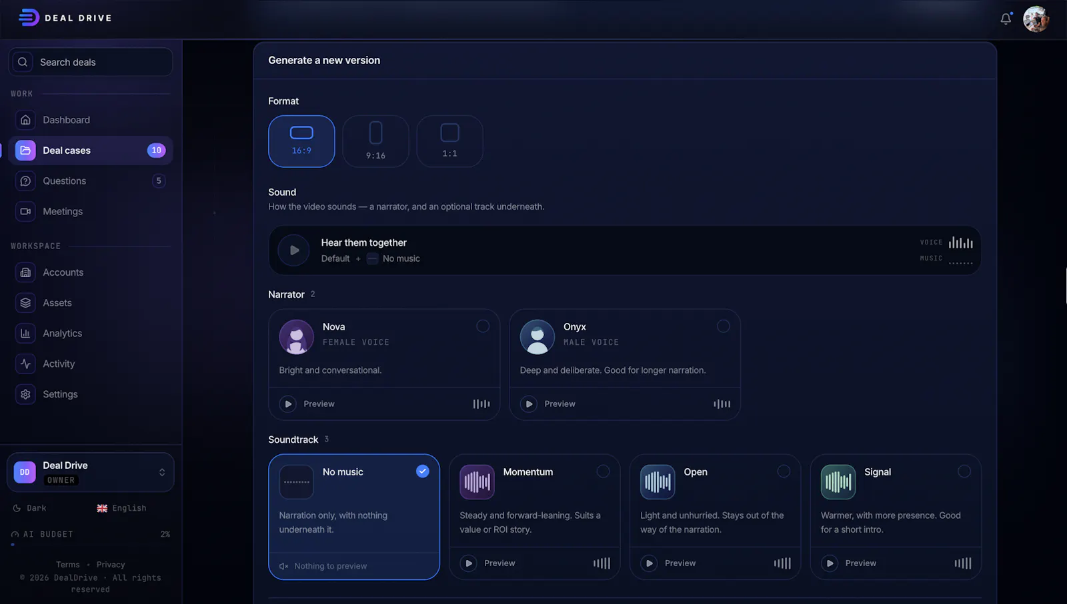Select the 1:1 square format
This screenshot has width=1067, height=604.
(x=449, y=141)
